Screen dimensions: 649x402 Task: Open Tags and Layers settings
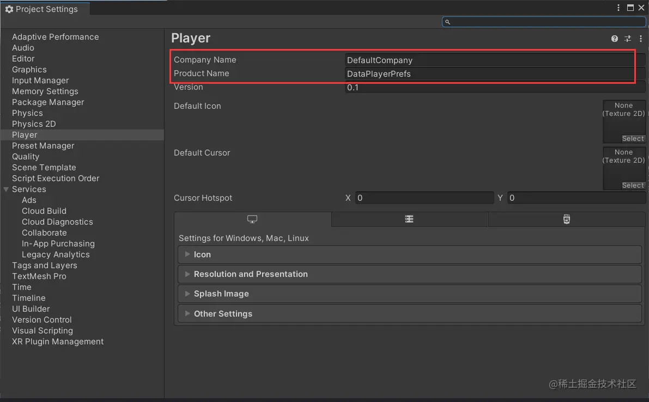pyautogui.click(x=45, y=265)
